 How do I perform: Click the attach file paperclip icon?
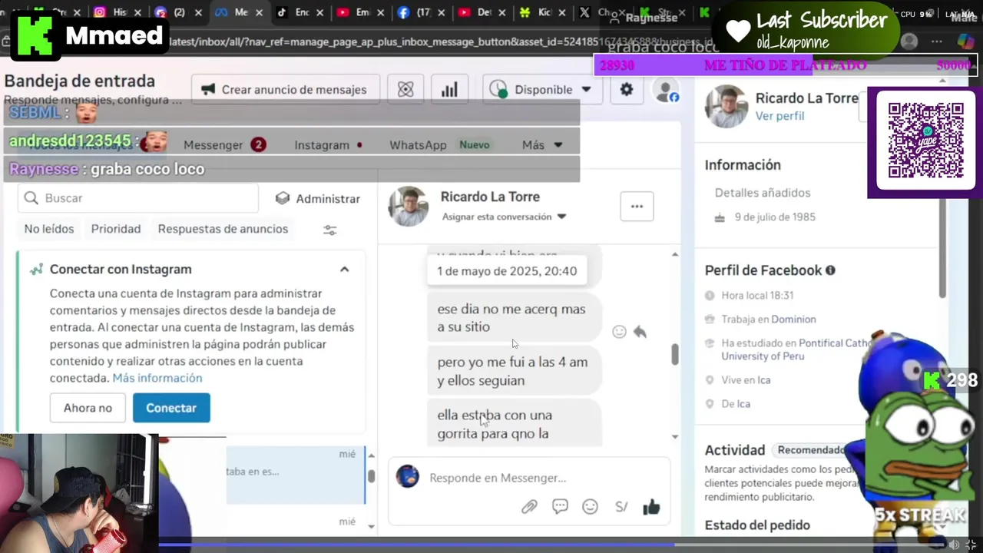529,507
